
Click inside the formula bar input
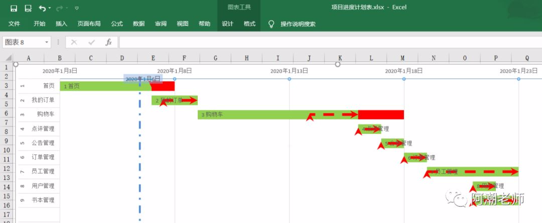[330, 42]
